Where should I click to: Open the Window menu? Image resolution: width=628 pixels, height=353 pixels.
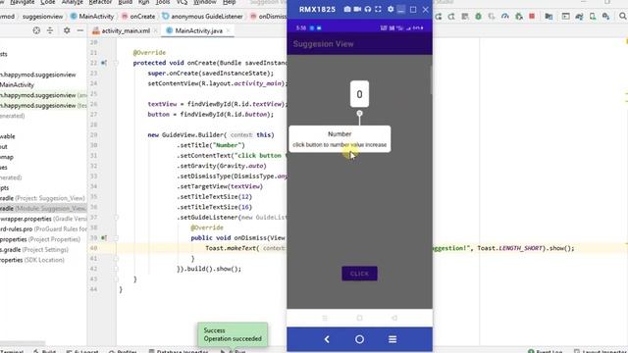[x=205, y=2]
